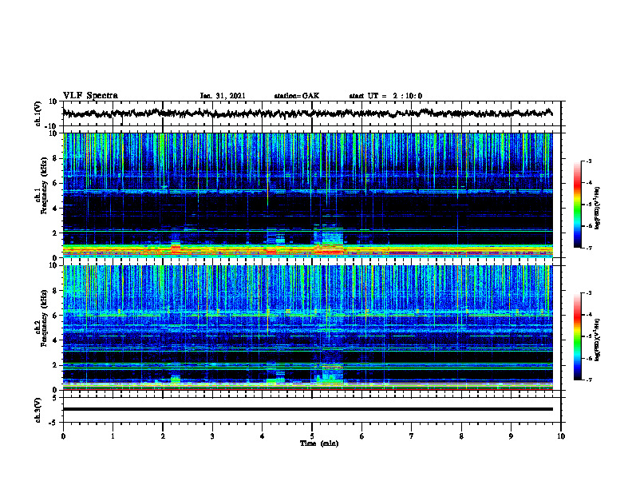Click the '5' tick on ch.3(V) axis
Viewport: 632px width, 489px height.
(55, 398)
